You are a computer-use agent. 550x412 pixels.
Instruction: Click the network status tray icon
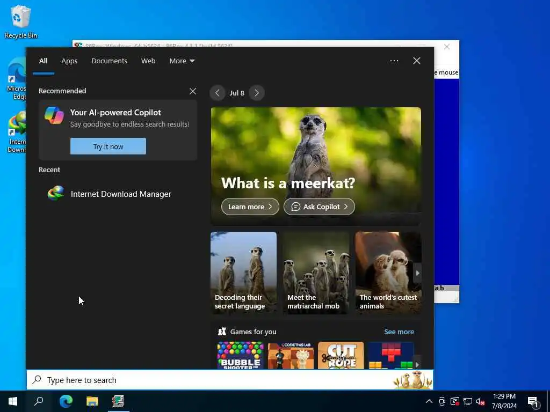click(x=468, y=401)
